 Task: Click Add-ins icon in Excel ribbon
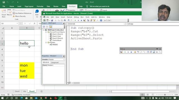37,13
